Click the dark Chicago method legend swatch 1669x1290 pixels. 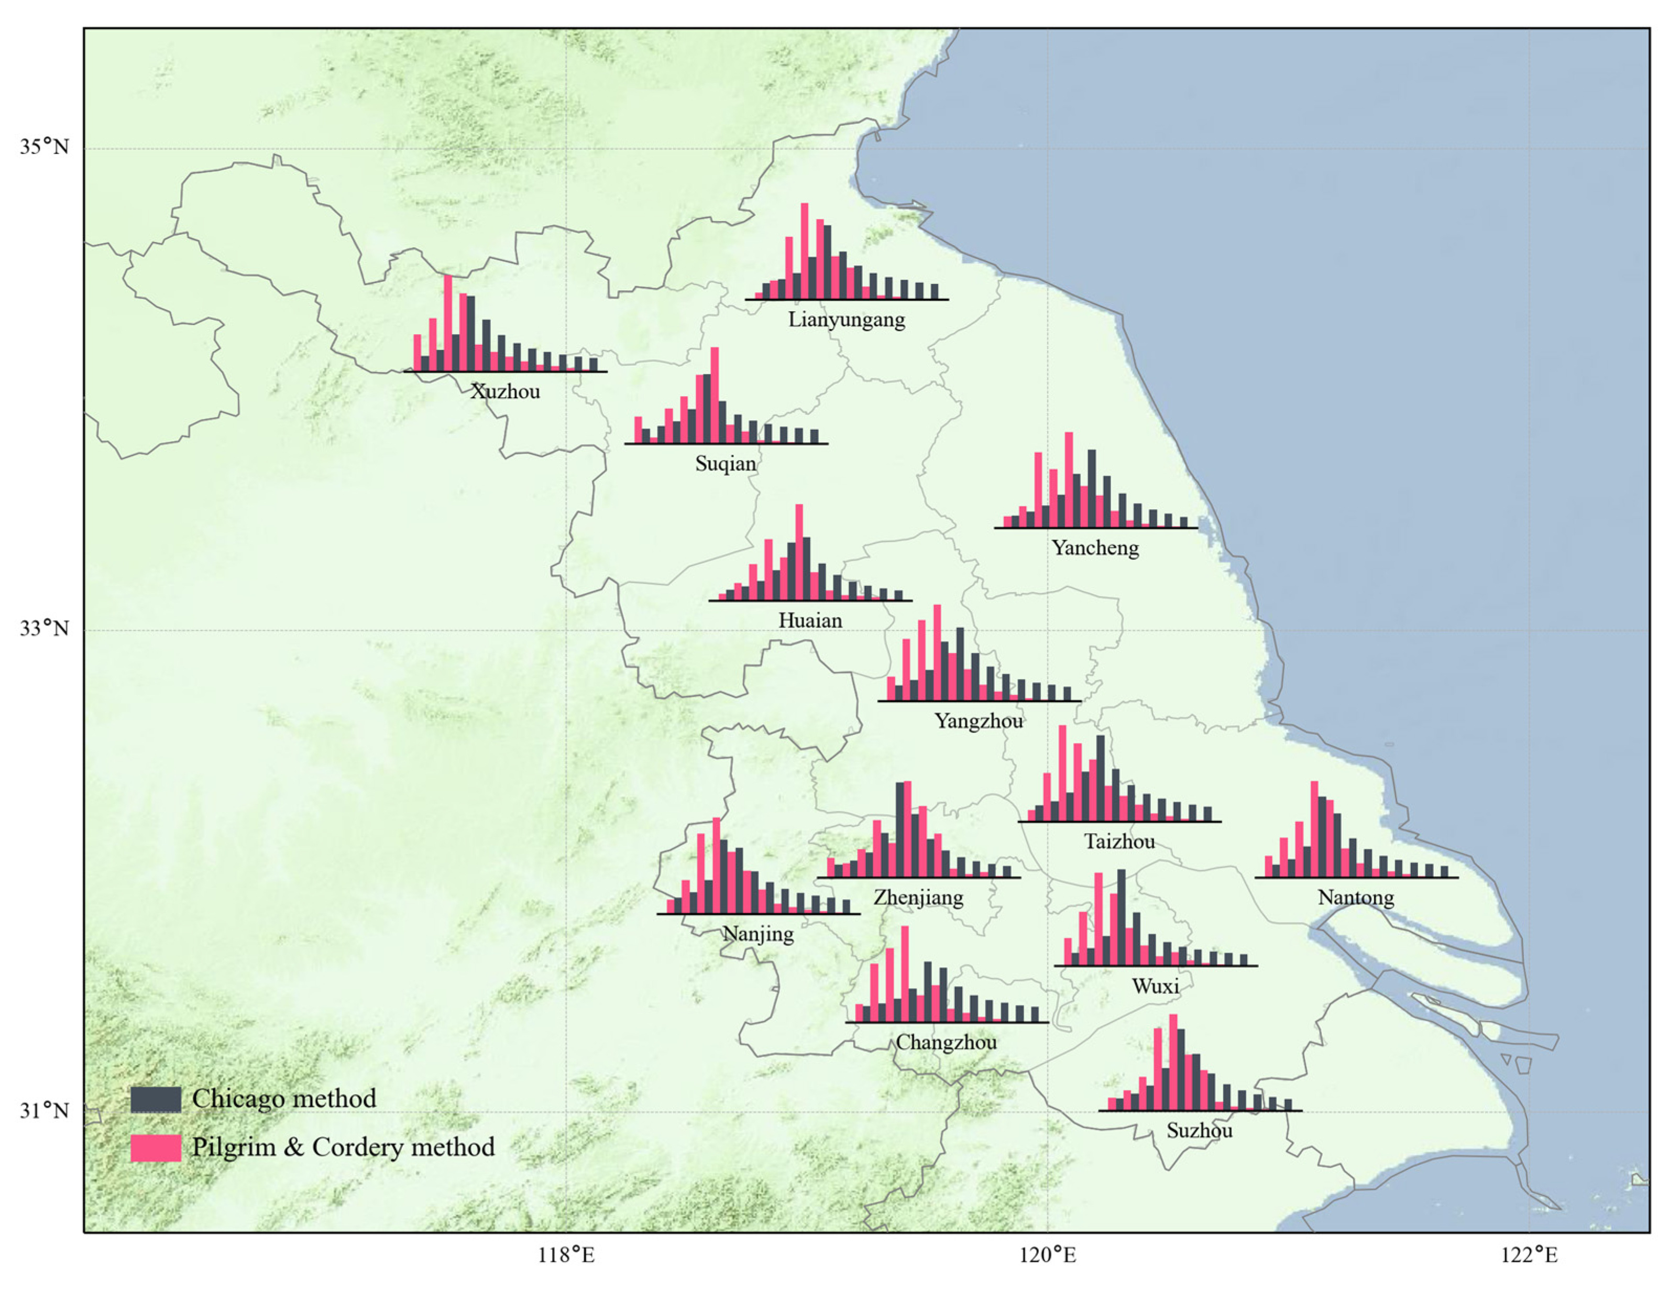coord(156,1100)
